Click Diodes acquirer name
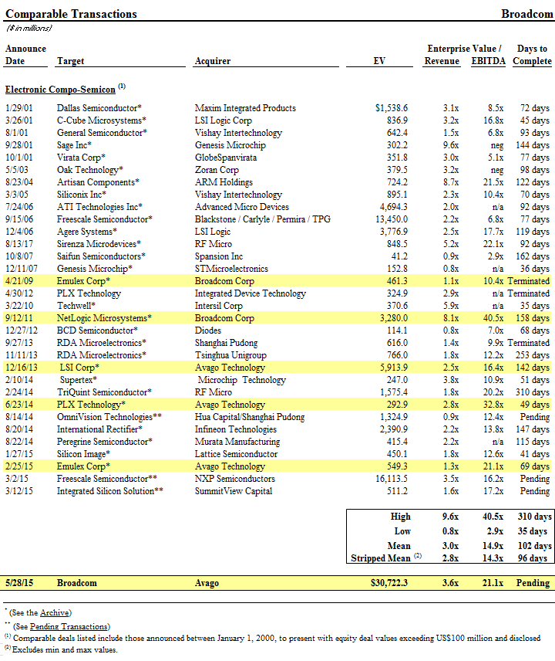 click(x=208, y=330)
